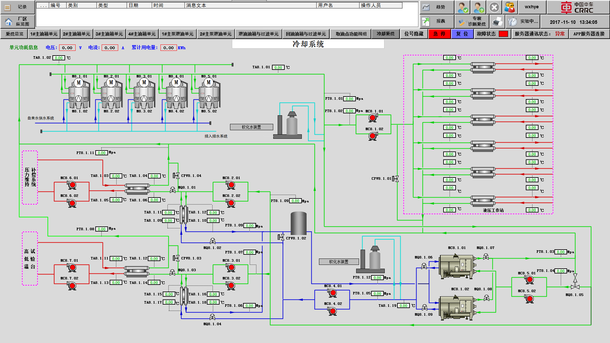Switch to 系统总览 tab
This screenshot has height=343, width=610.
tap(14, 34)
